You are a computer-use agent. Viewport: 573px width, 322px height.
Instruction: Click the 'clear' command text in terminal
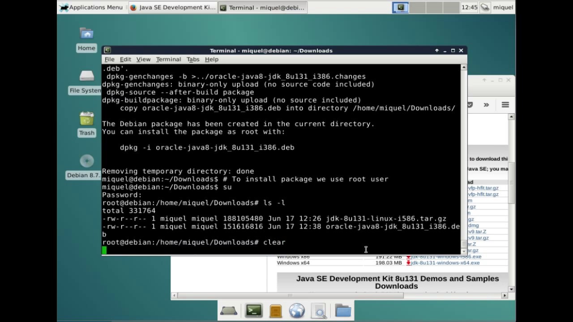tap(274, 242)
